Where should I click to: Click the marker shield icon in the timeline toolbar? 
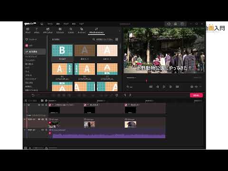pos(117,95)
